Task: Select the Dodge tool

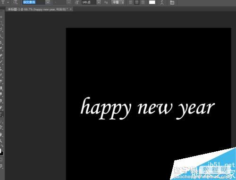Action: [x=1, y=101]
